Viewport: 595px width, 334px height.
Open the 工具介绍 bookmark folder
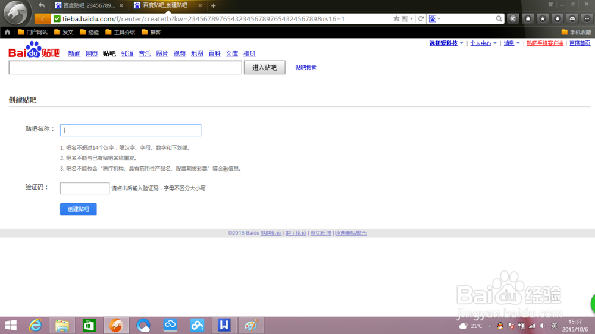pyautogui.click(x=120, y=32)
